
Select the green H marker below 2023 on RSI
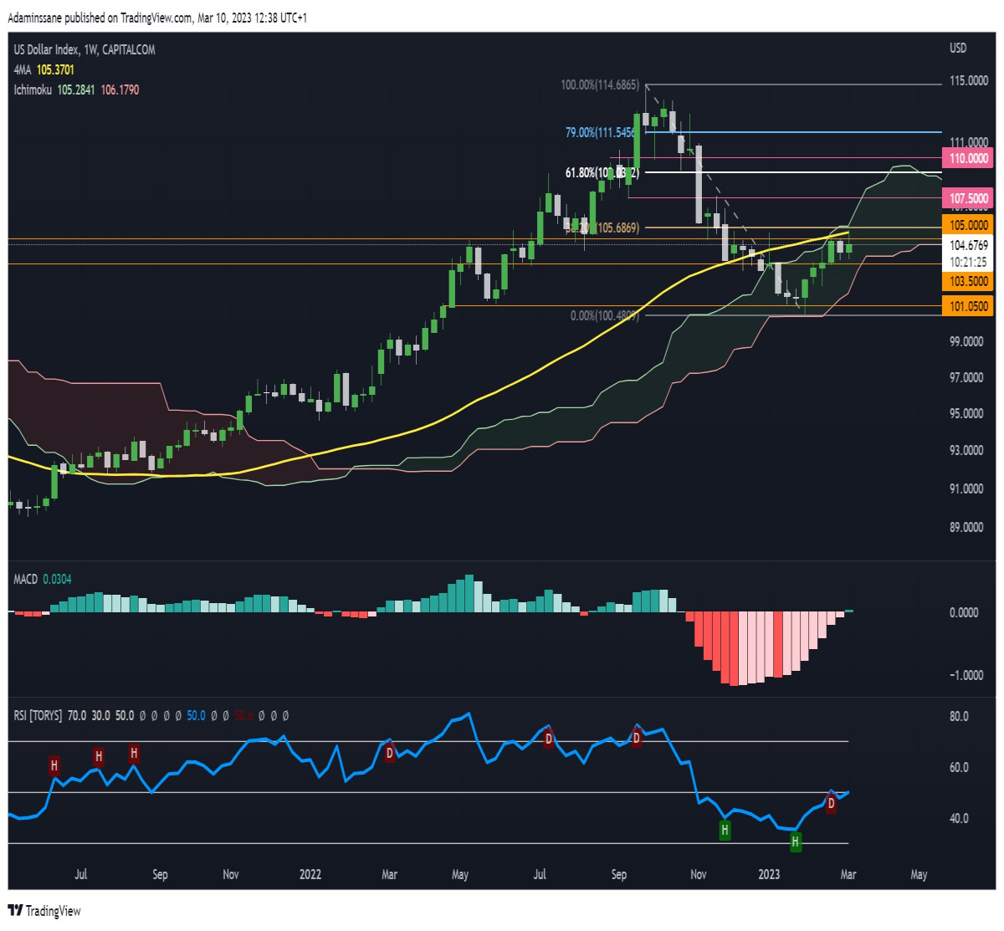pyautogui.click(x=796, y=842)
